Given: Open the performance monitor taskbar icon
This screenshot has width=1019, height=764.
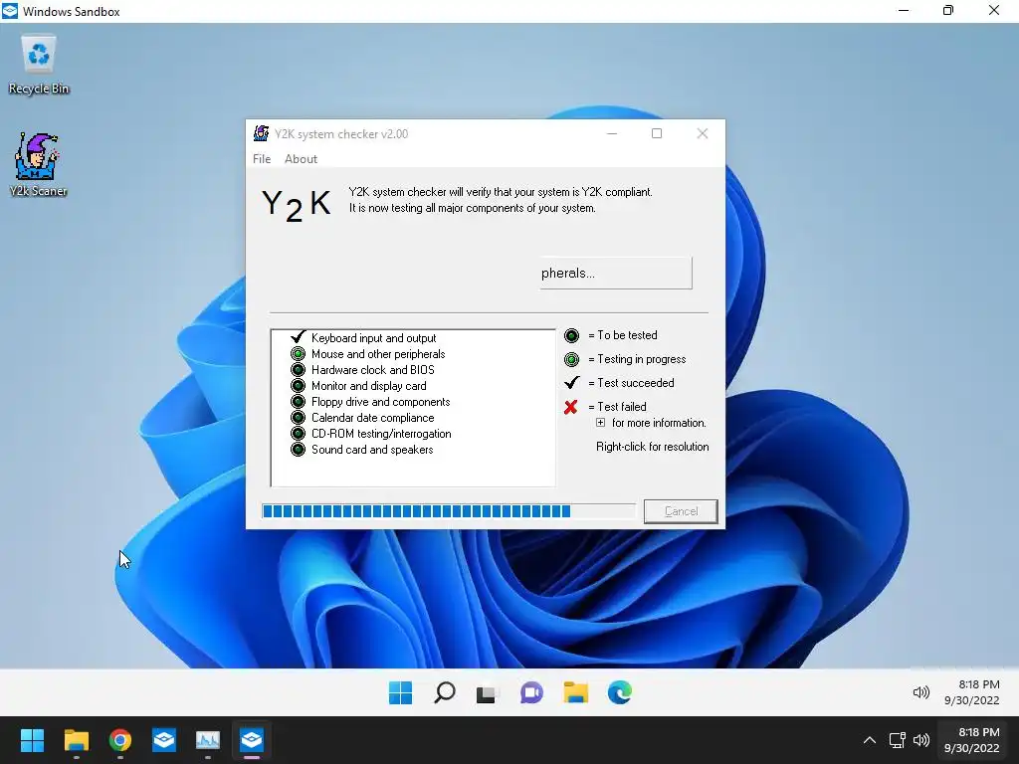Looking at the screenshot, I should pos(208,740).
